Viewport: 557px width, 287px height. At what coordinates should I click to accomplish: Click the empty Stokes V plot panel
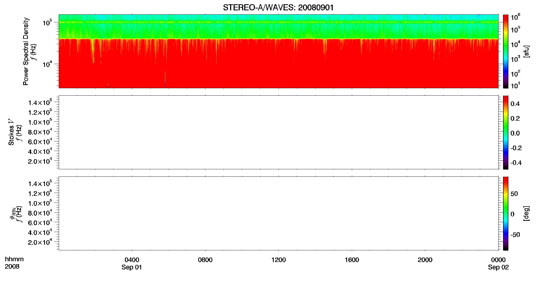coord(278,132)
